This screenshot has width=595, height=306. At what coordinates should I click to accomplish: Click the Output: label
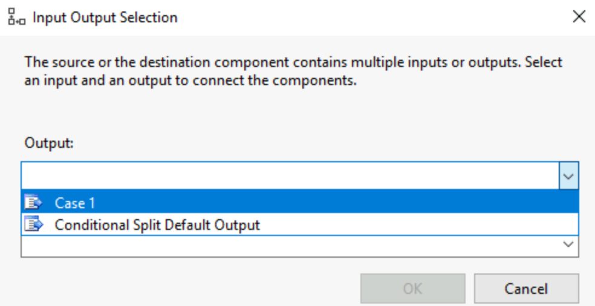[x=49, y=144]
